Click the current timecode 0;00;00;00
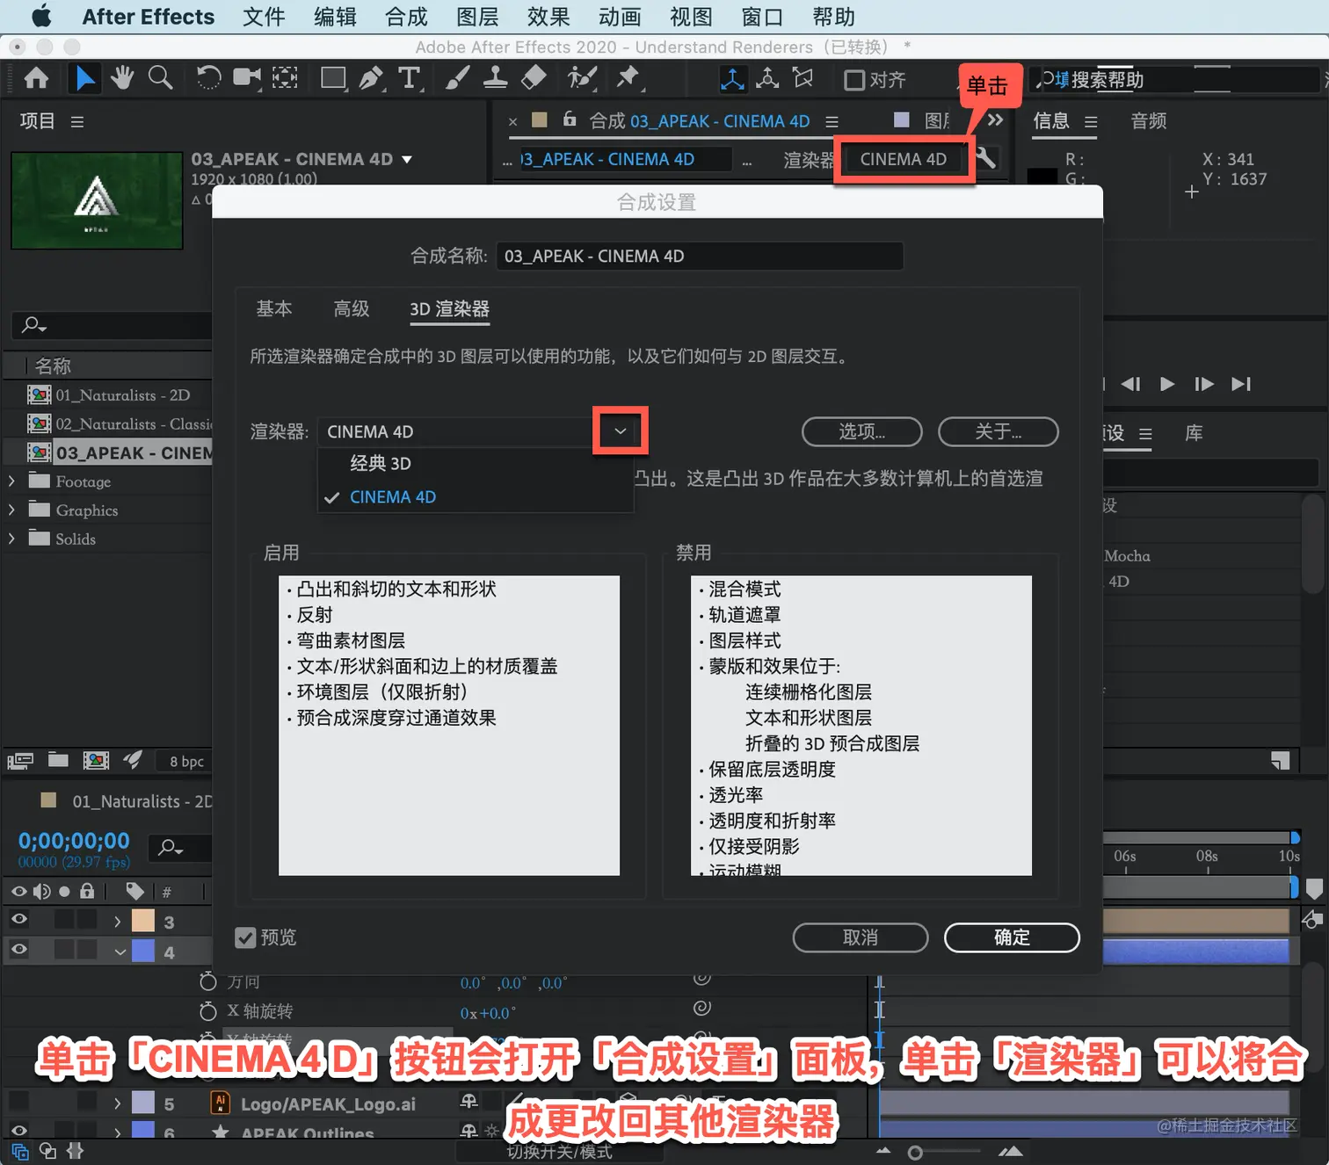This screenshot has height=1165, width=1329. coord(74,841)
